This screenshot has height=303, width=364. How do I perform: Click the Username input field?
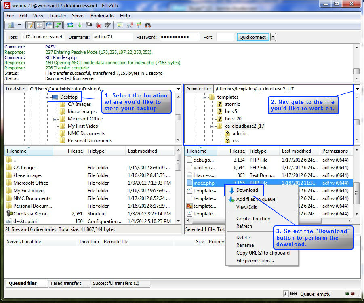[x=113, y=37]
